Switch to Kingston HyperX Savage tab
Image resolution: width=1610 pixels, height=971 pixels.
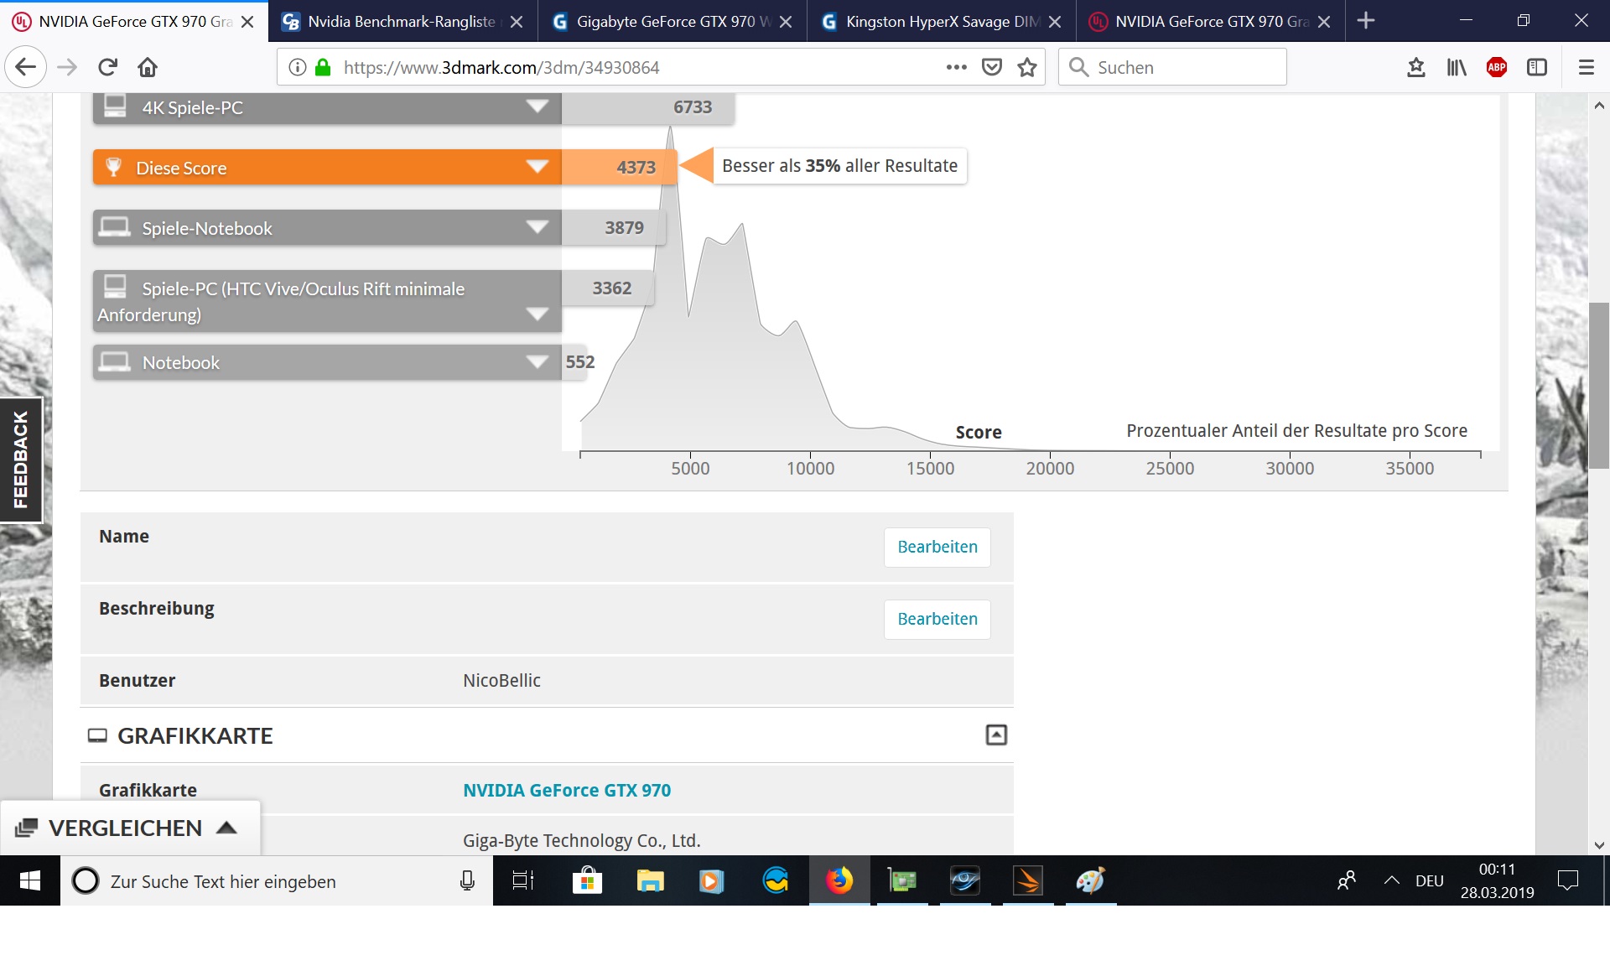click(941, 21)
